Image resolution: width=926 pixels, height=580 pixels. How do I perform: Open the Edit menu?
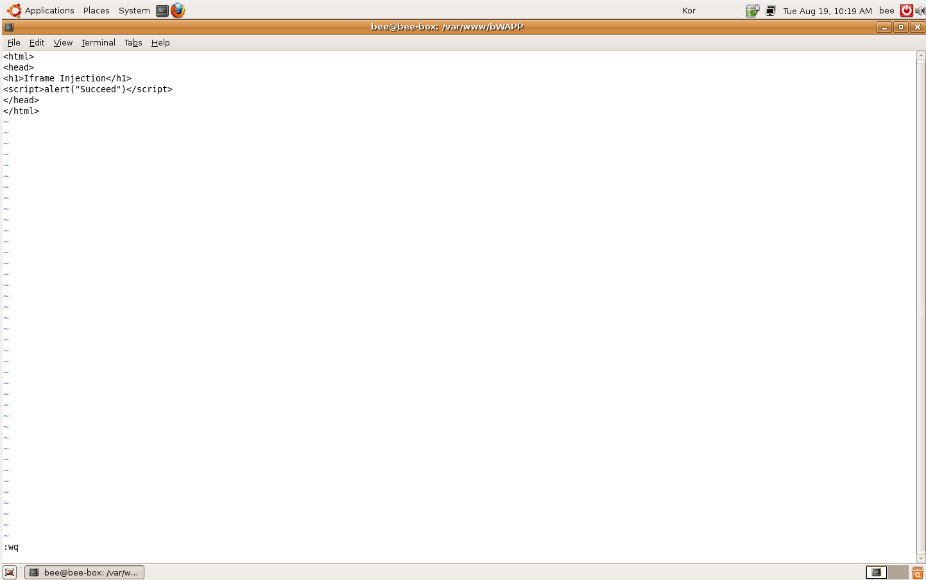37,42
